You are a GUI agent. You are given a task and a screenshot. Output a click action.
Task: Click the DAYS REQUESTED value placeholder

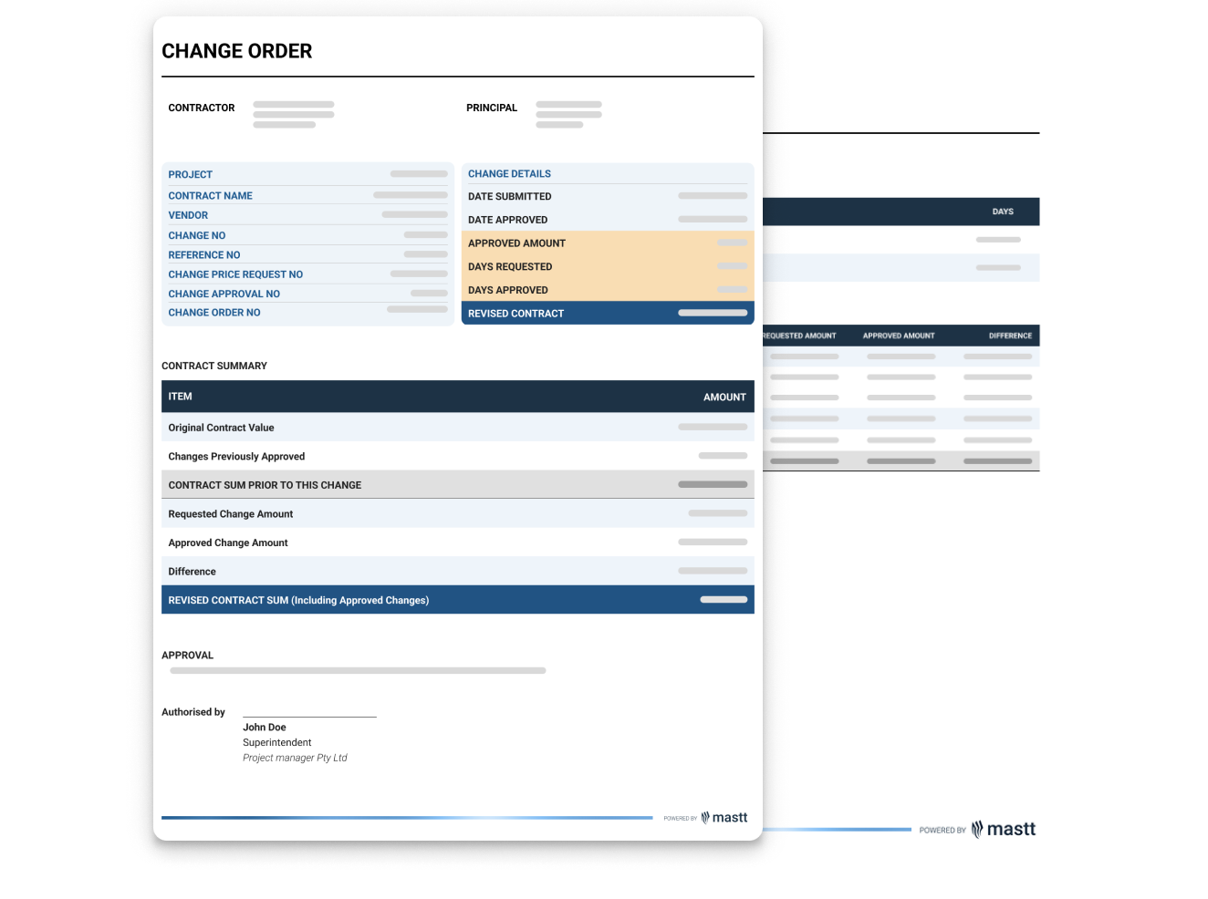coord(732,266)
